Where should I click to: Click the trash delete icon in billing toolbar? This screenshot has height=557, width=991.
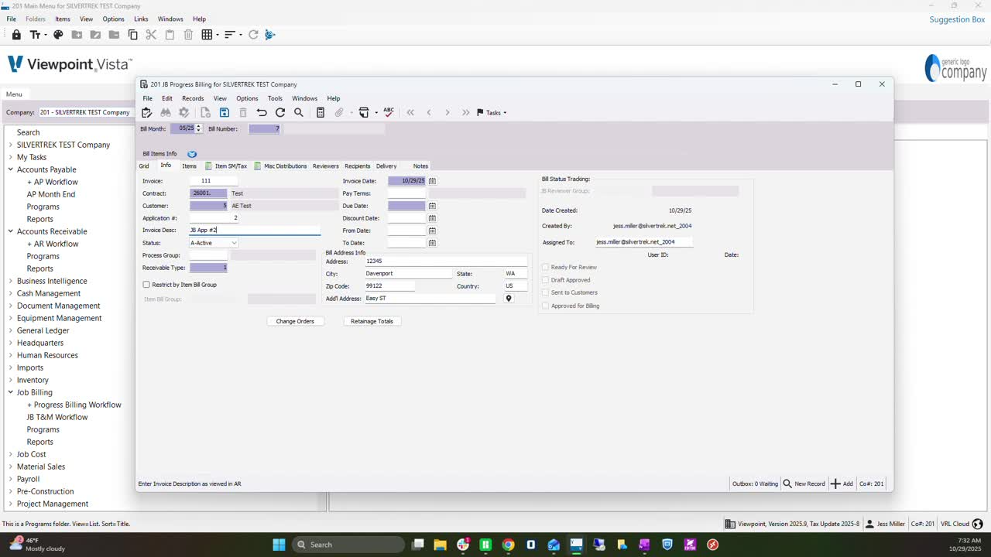[242, 113]
